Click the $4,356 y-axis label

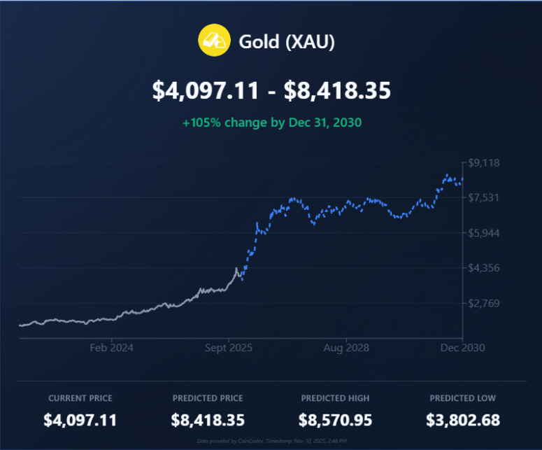(484, 268)
